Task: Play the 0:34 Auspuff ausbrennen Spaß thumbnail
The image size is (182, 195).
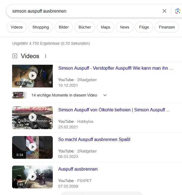Action: [32, 147]
